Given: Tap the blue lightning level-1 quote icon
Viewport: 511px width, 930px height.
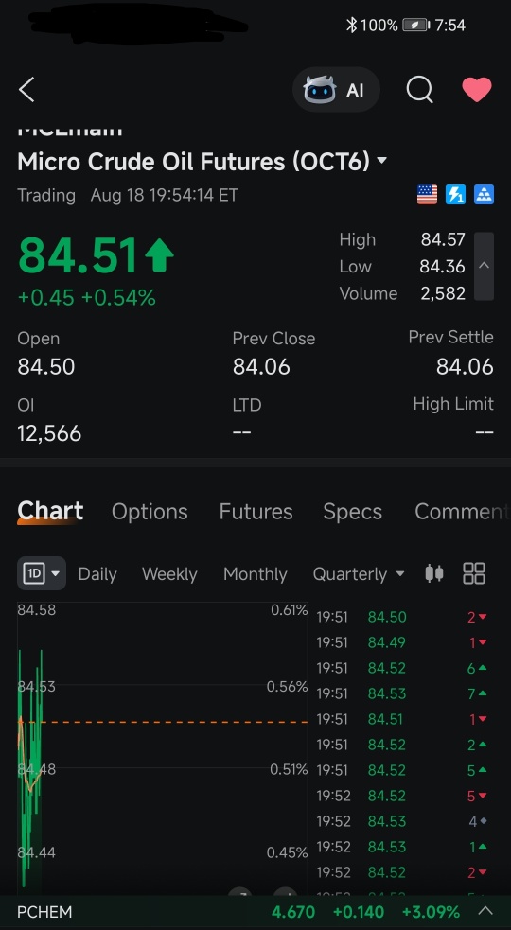Looking at the screenshot, I should coord(456,195).
